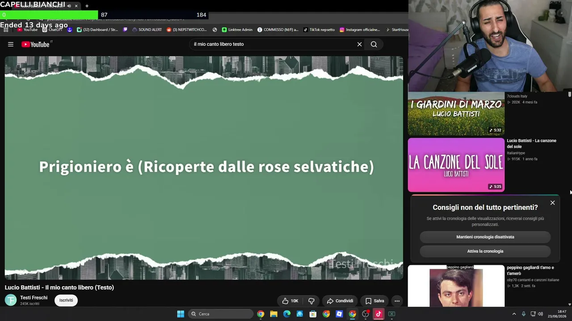Click the playing lyric video player
The height and width of the screenshot is (321, 572).
coord(204,168)
